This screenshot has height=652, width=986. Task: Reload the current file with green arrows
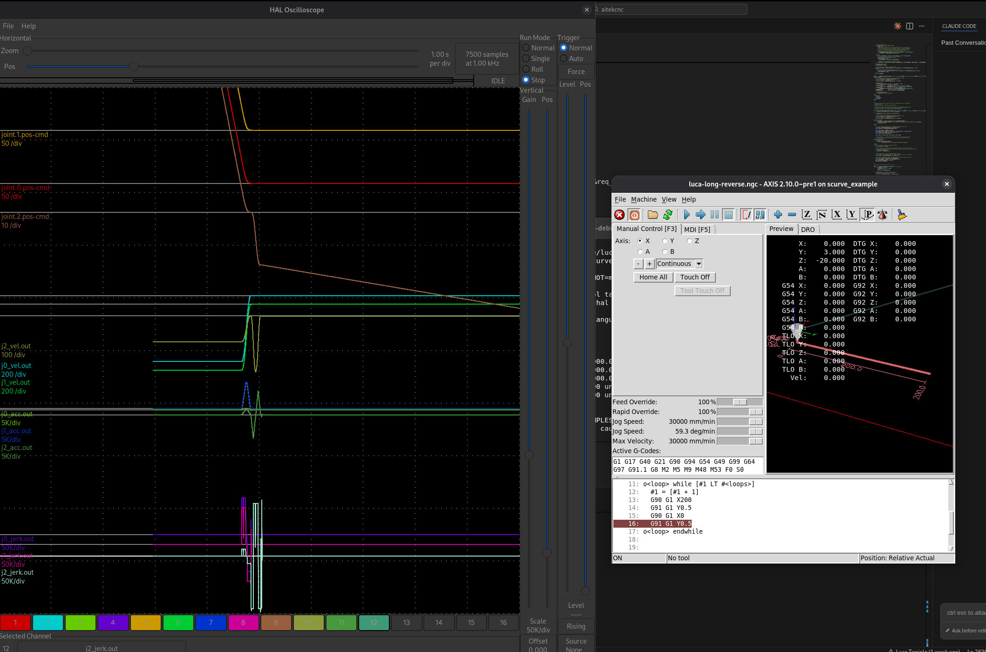(x=668, y=215)
